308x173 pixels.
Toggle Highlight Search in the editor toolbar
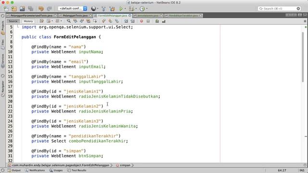[88, 21]
